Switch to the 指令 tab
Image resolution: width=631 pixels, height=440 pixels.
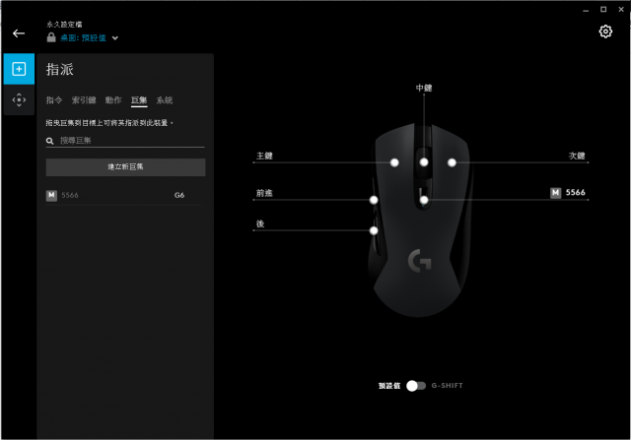[x=54, y=100]
